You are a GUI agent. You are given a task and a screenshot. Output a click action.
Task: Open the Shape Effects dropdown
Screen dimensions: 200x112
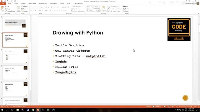click(116, 11)
